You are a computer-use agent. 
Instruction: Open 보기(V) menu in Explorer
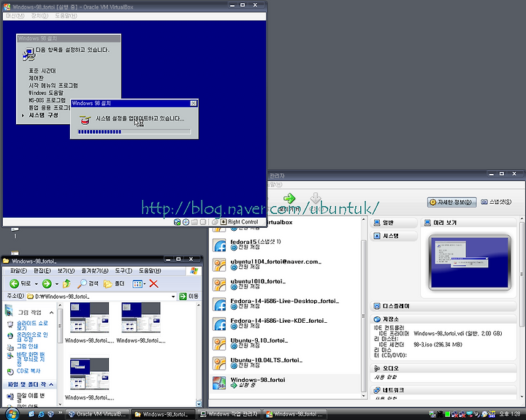point(66,271)
